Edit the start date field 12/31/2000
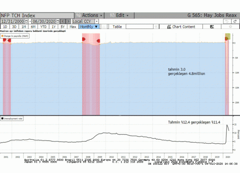The width and height of the screenshot is (240, 173). click(13, 21)
